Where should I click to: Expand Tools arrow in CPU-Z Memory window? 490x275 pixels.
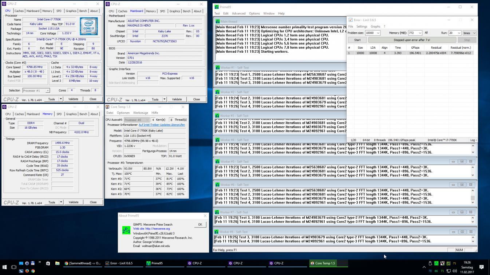pyautogui.click(x=61, y=202)
